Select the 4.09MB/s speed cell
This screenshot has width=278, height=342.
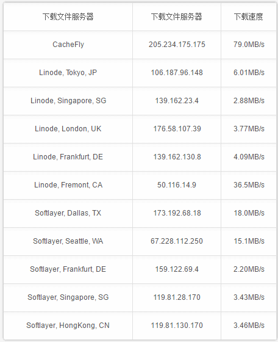coord(249,157)
